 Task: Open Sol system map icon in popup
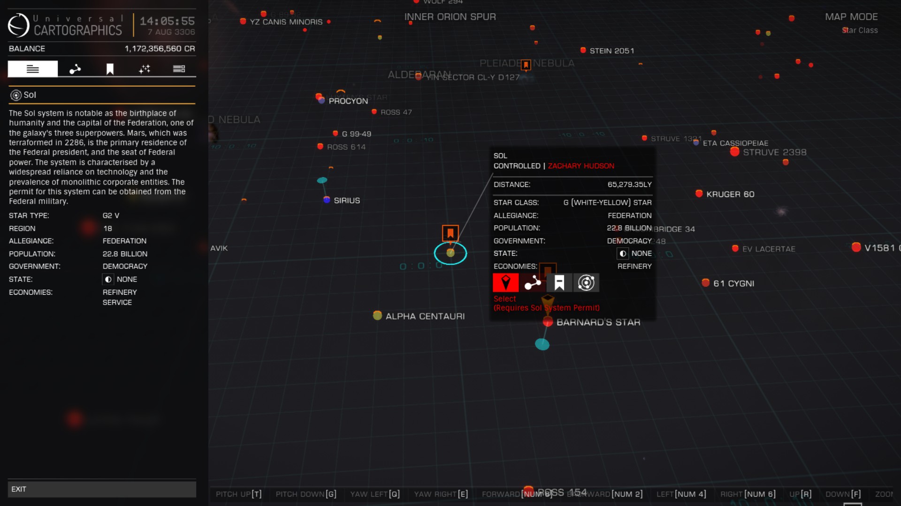[x=586, y=283]
